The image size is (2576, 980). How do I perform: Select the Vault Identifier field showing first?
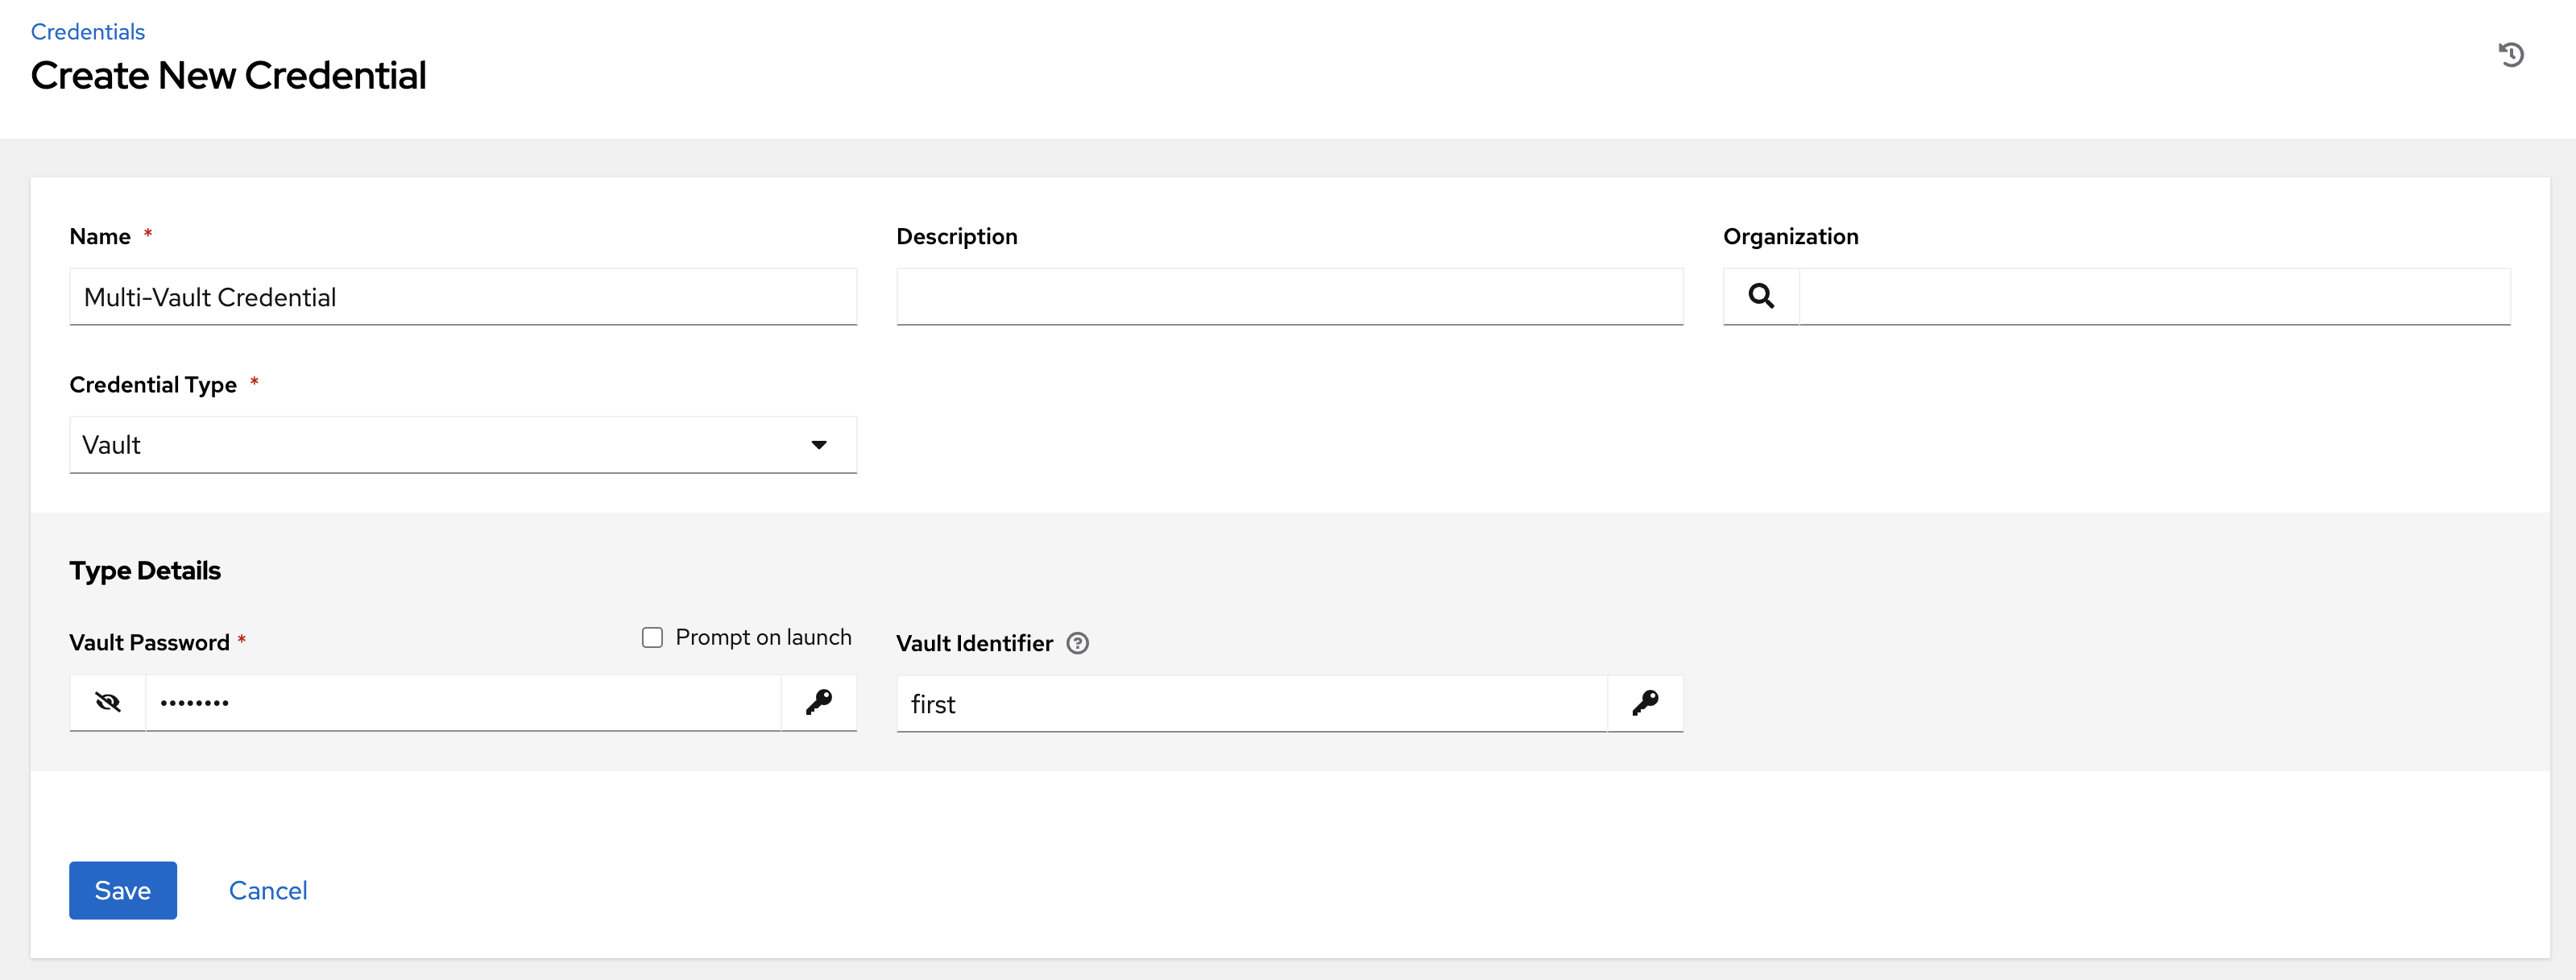click(1250, 703)
